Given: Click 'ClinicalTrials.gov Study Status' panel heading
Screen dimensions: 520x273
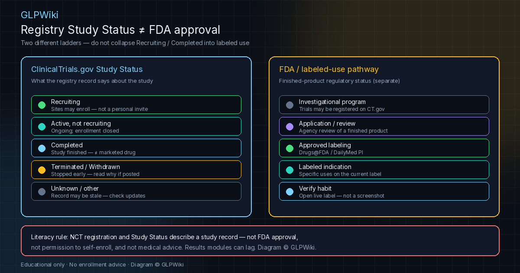Looking at the screenshot, I should 87,69.
